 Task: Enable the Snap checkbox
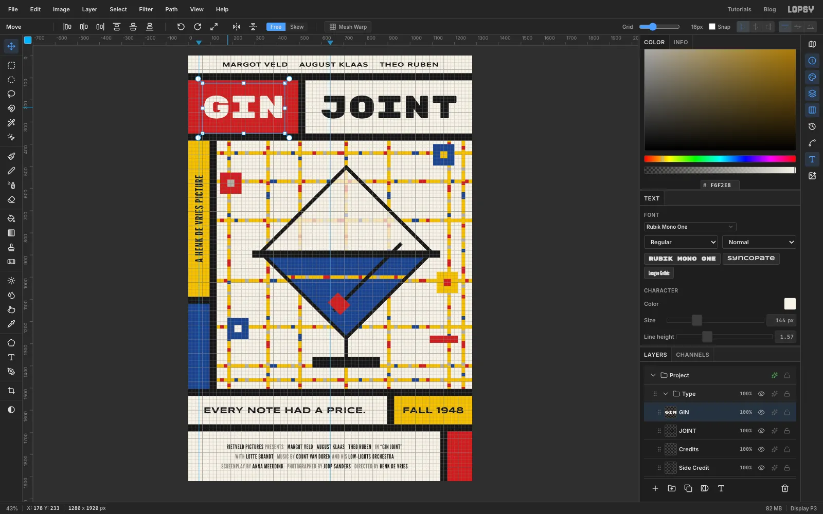pyautogui.click(x=712, y=27)
